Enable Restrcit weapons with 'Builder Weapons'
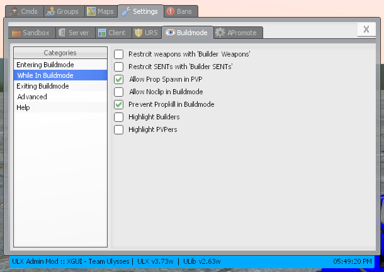 118,54
